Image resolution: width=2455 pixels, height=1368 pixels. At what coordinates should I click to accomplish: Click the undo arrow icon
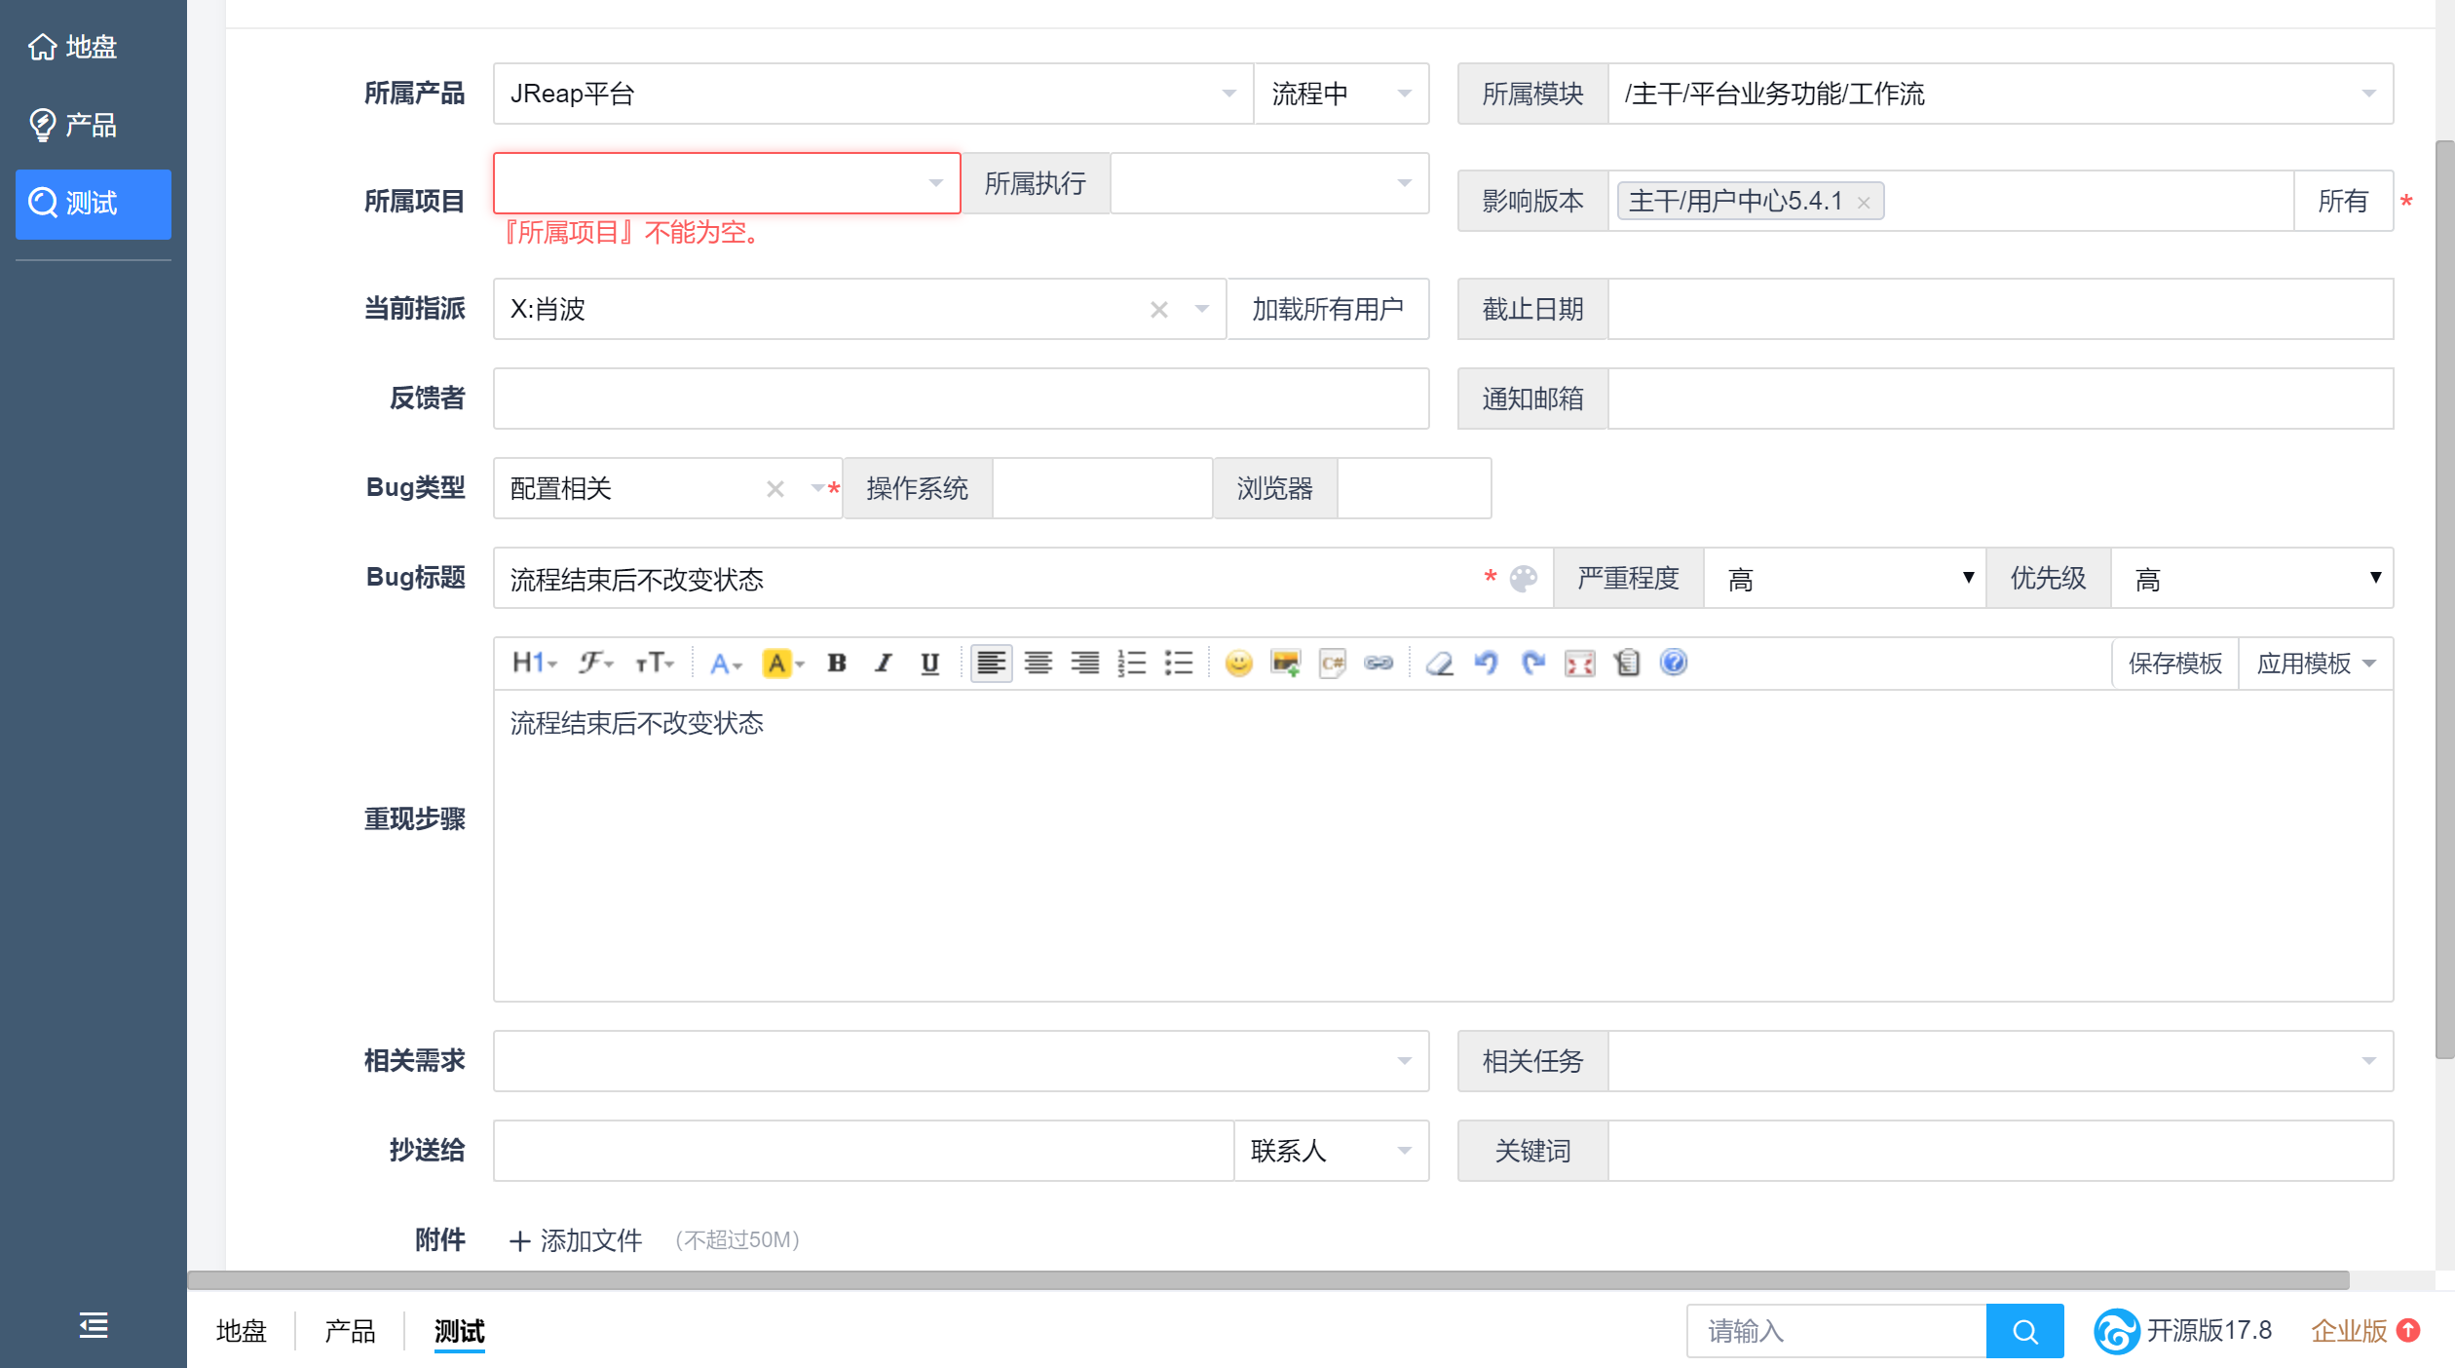[1486, 664]
